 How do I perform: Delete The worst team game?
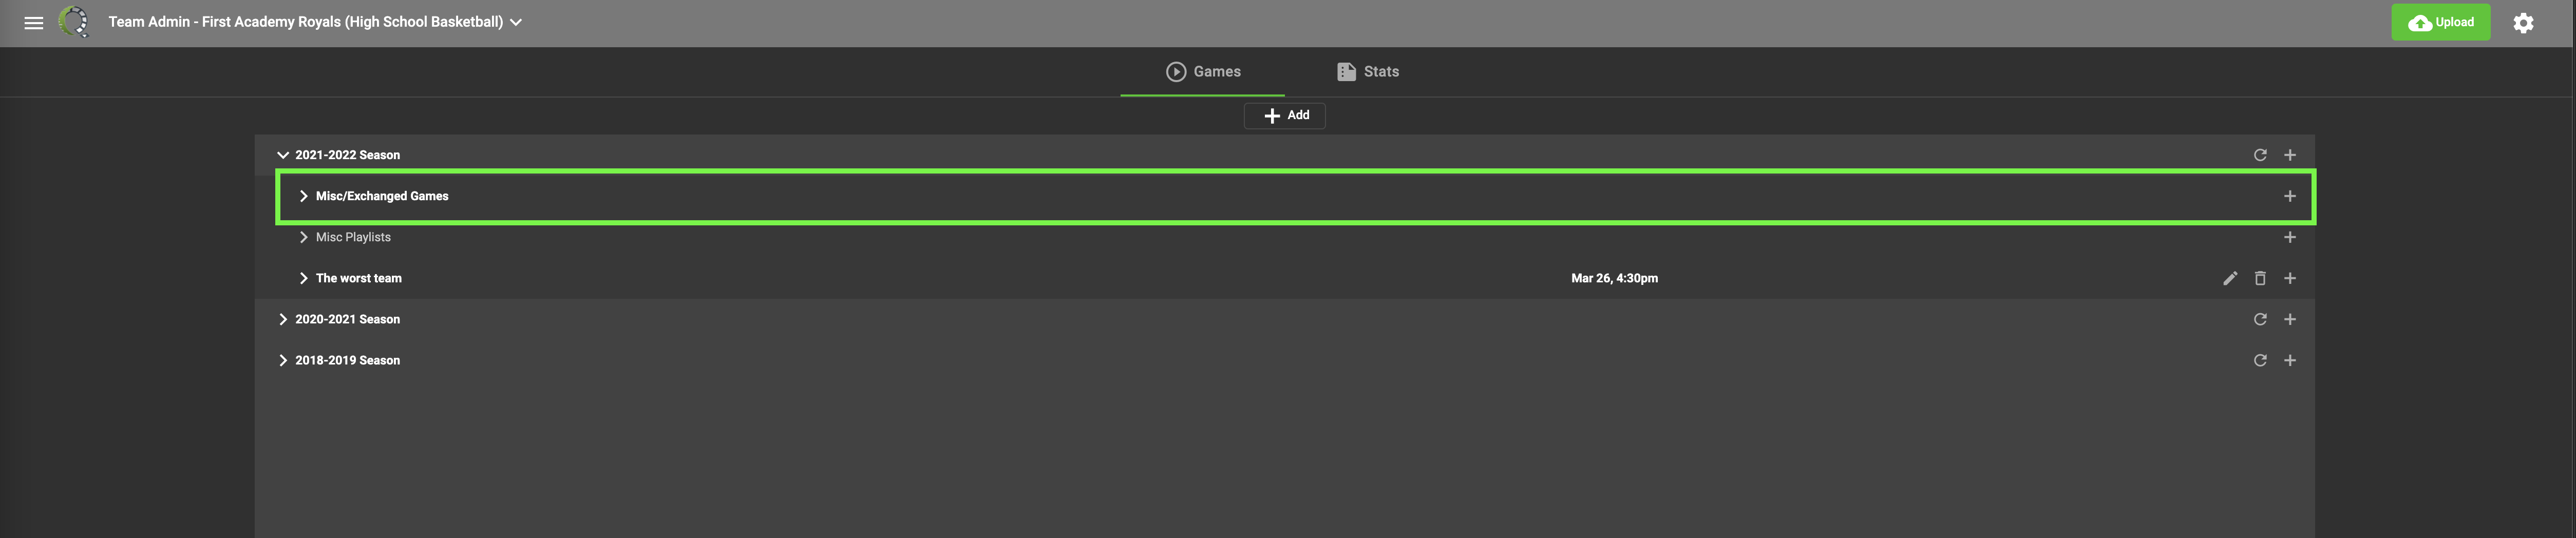[2259, 278]
